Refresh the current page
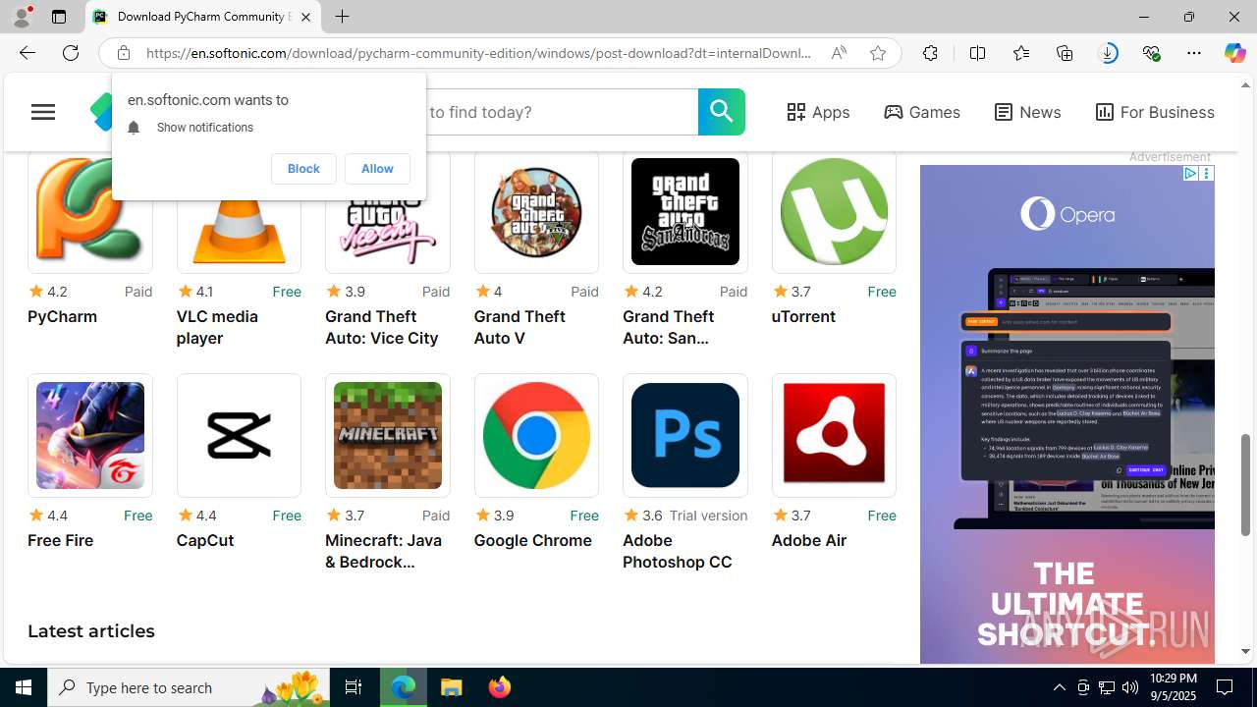Viewport: 1257px width, 707px height. click(71, 53)
